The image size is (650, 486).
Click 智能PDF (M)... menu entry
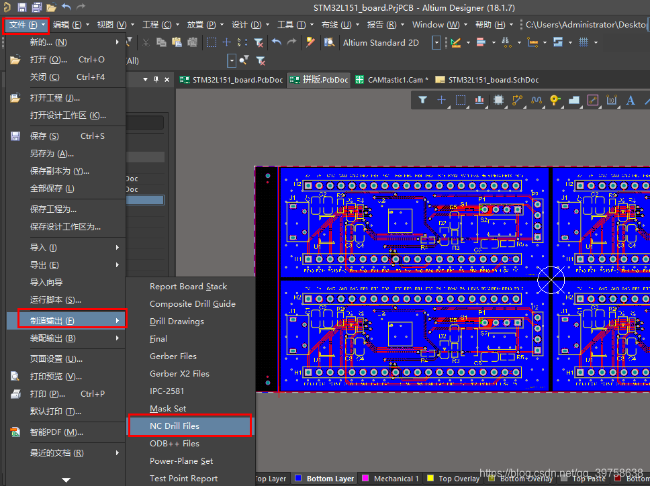[x=66, y=432]
